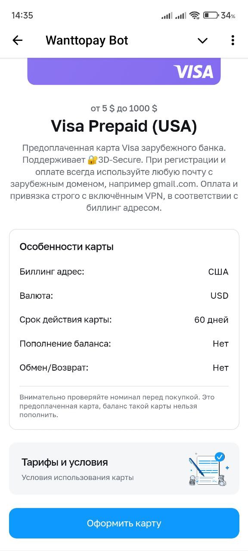Tap the battery status icon

coord(211,15)
